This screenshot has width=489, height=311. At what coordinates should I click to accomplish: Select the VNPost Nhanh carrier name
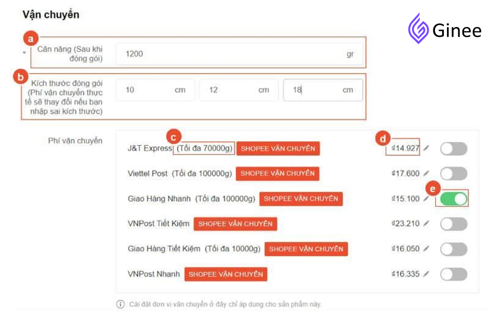click(x=154, y=274)
